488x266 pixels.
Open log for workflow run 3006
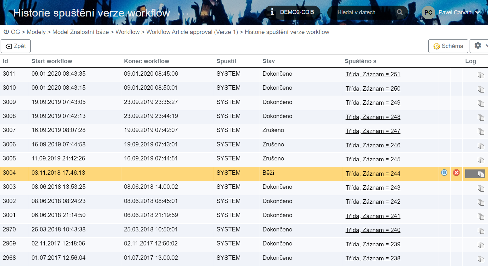(x=481, y=146)
